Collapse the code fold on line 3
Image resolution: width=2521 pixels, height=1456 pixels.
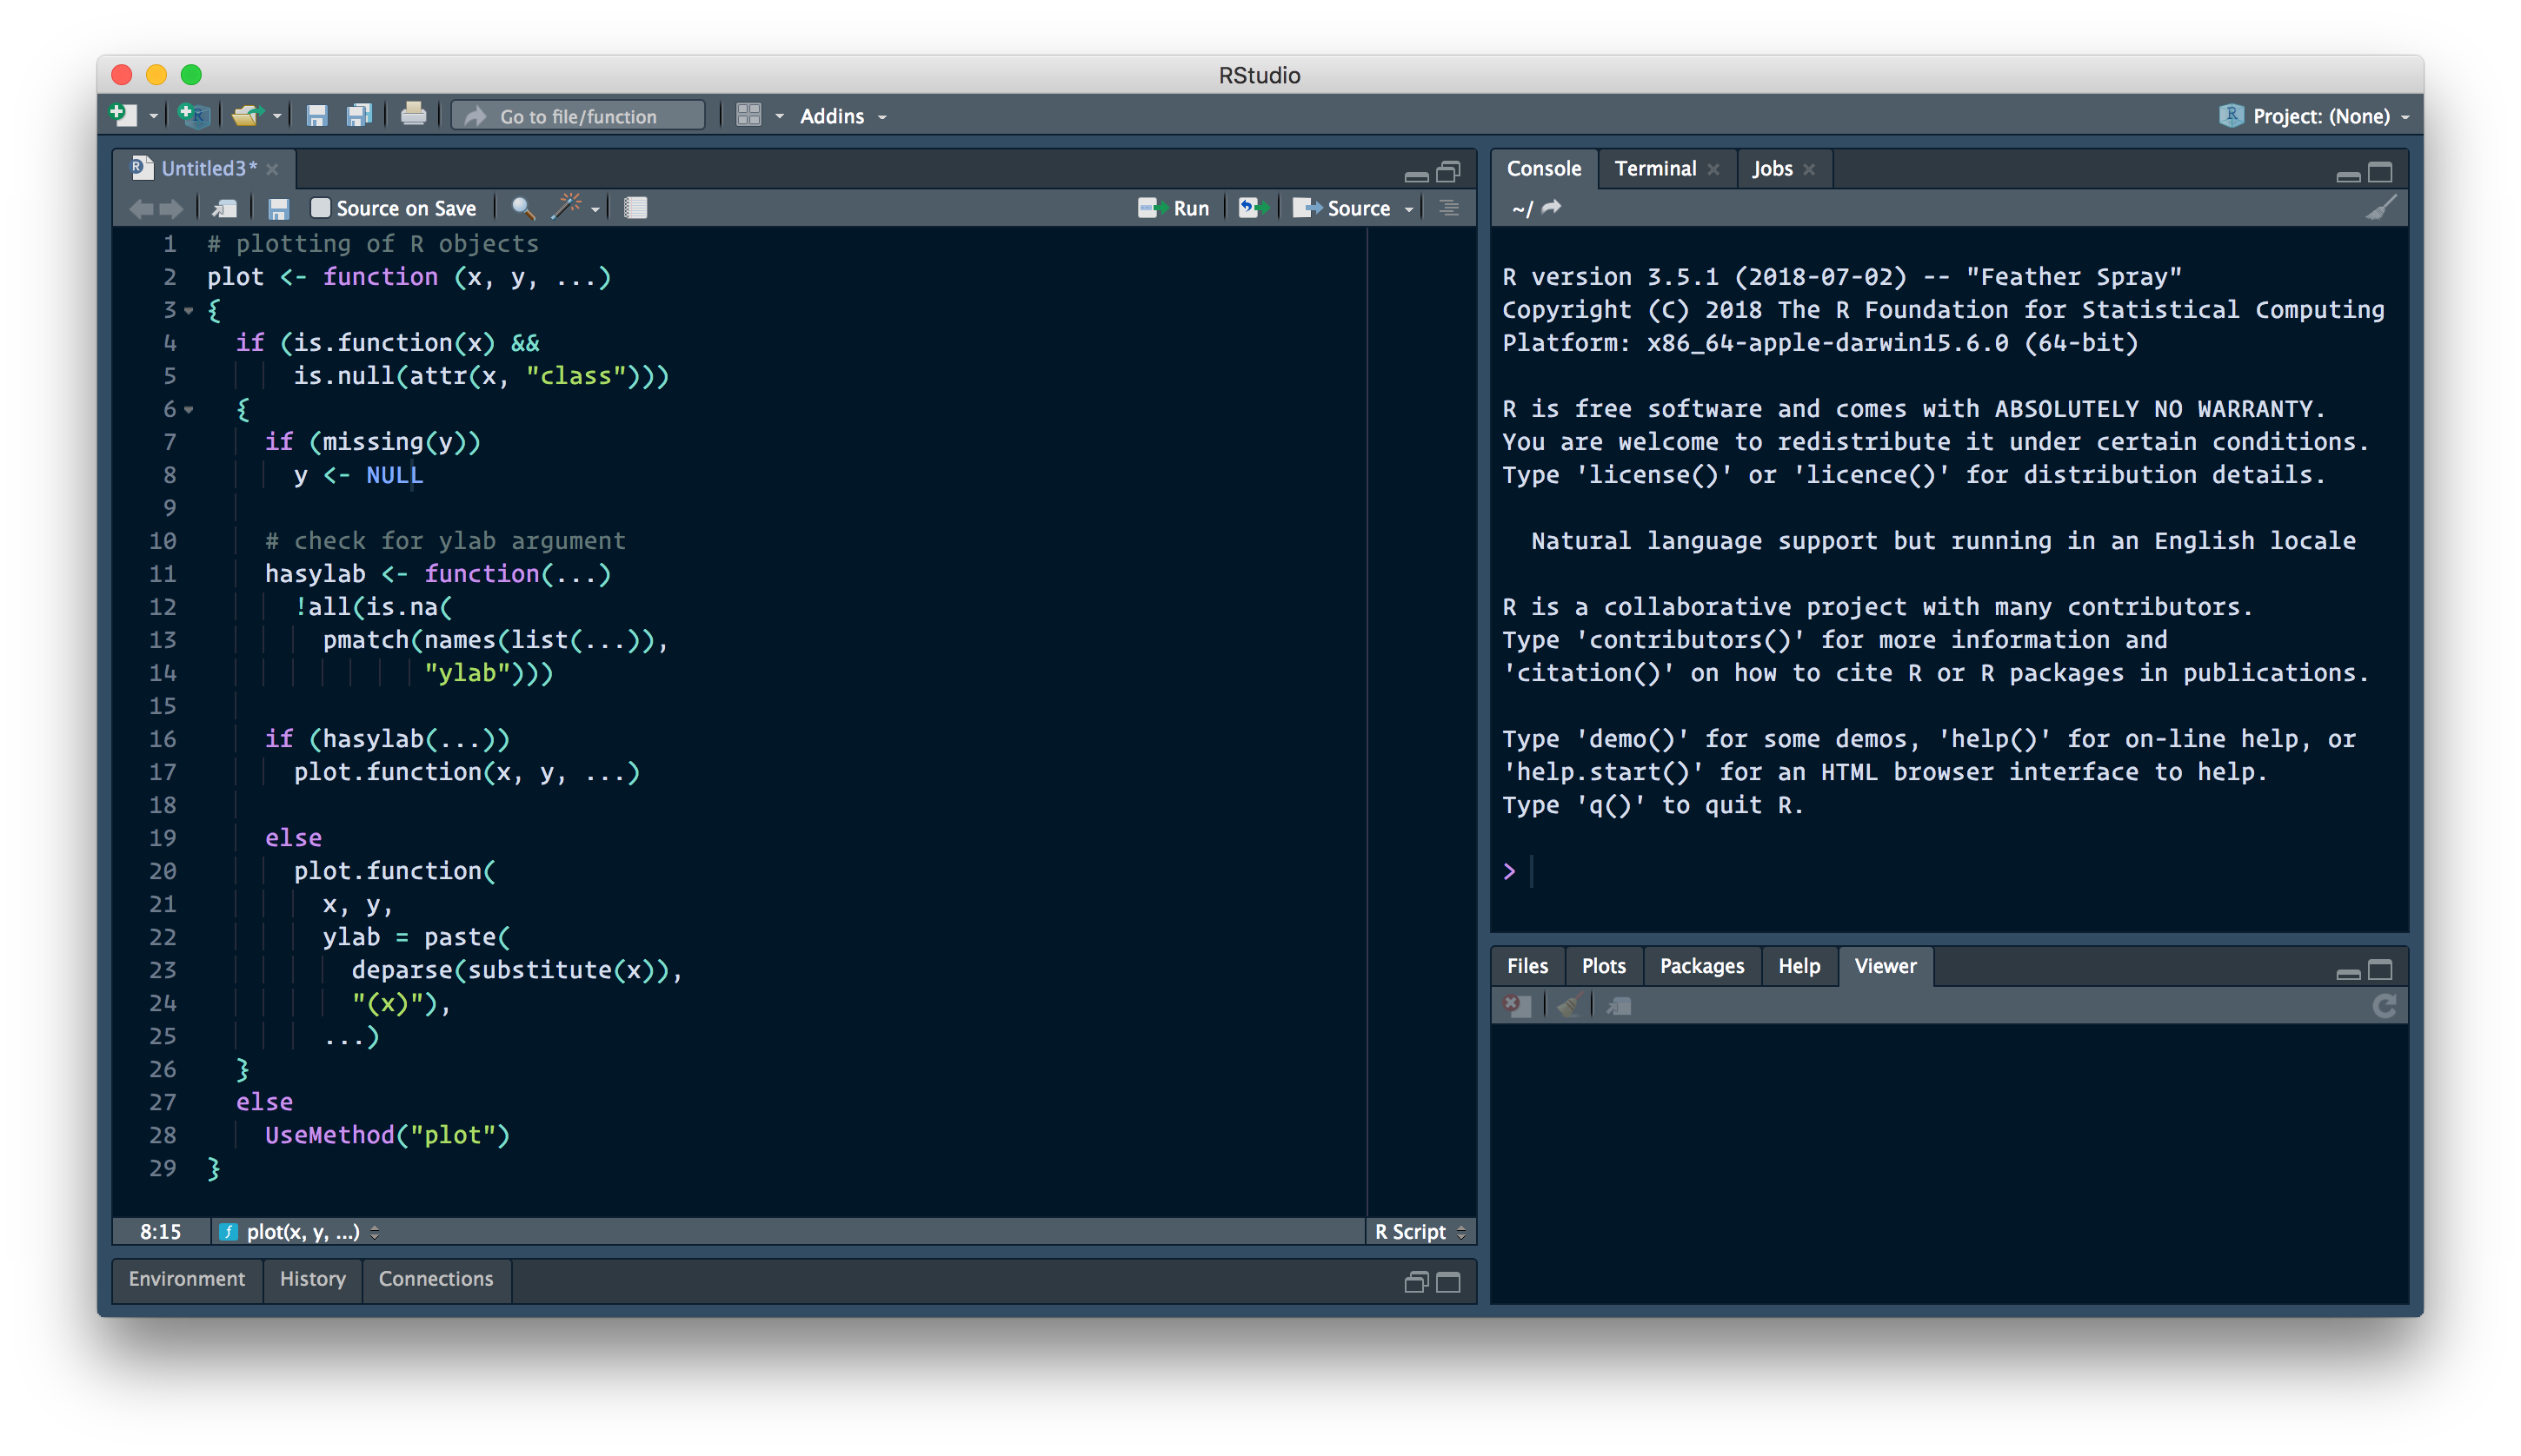[190, 311]
